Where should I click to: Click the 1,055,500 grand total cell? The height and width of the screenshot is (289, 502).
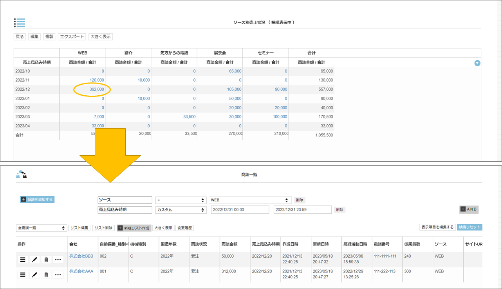[324, 135]
